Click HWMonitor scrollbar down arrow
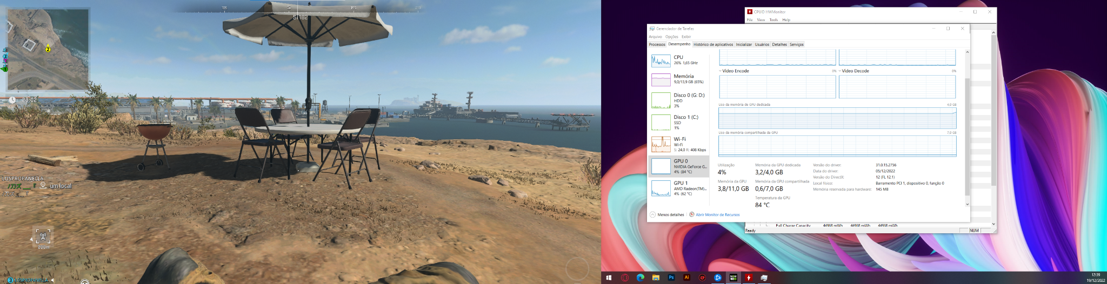 tap(993, 224)
